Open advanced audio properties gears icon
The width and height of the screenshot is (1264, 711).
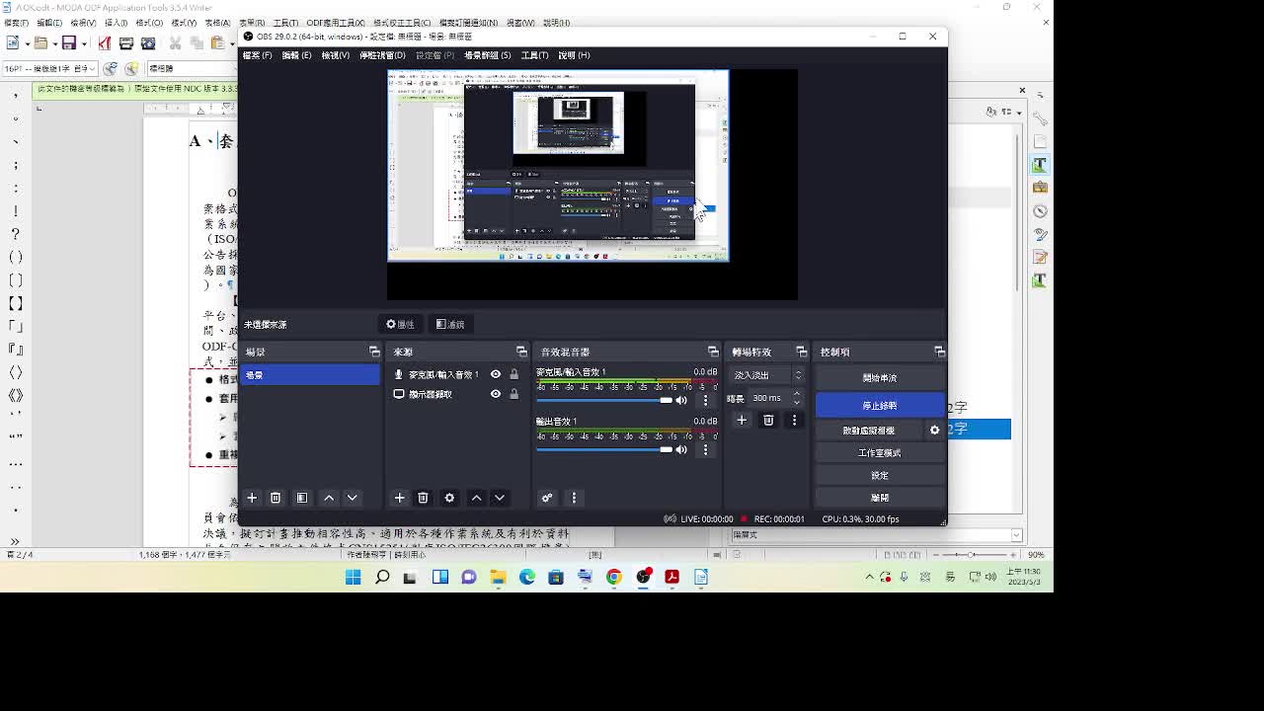[546, 498]
